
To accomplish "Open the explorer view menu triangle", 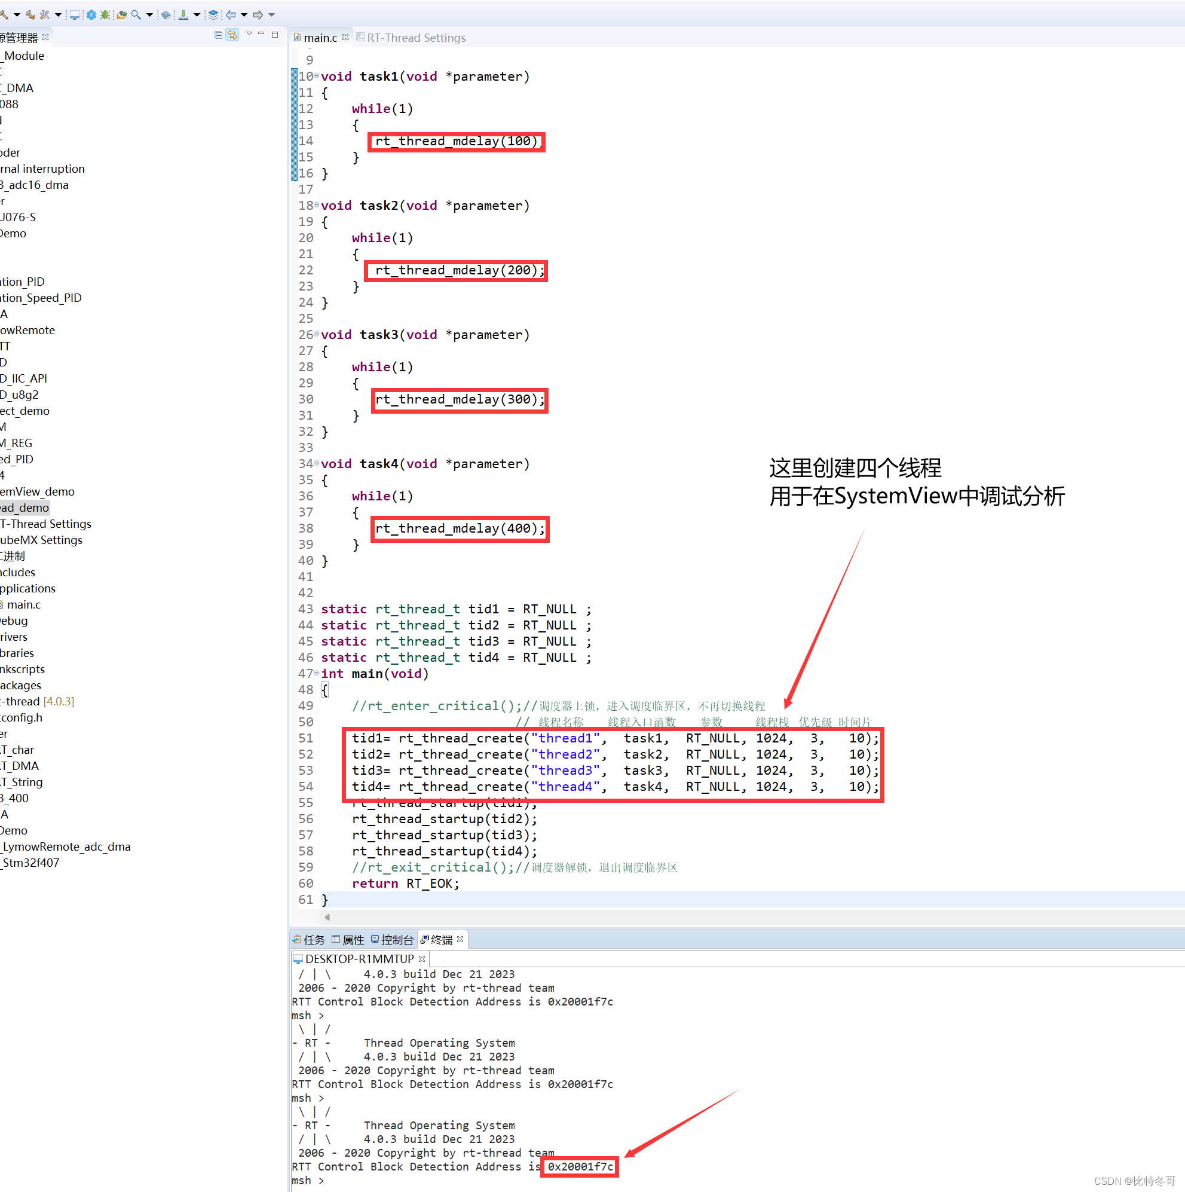I will [249, 33].
